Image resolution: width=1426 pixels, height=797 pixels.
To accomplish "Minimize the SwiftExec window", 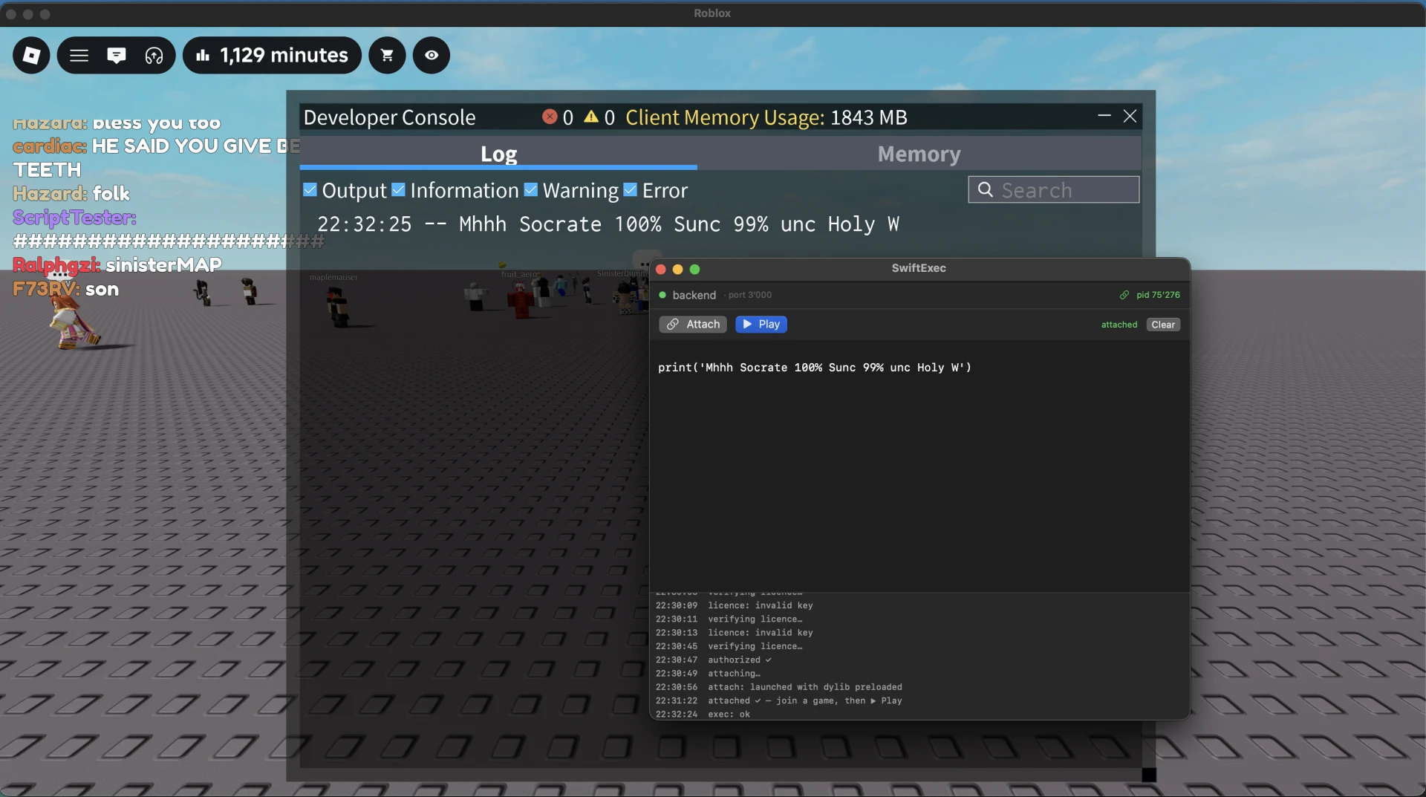I will pyautogui.click(x=677, y=270).
